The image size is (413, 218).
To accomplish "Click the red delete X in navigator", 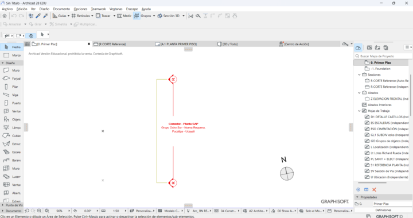I will (374, 189).
